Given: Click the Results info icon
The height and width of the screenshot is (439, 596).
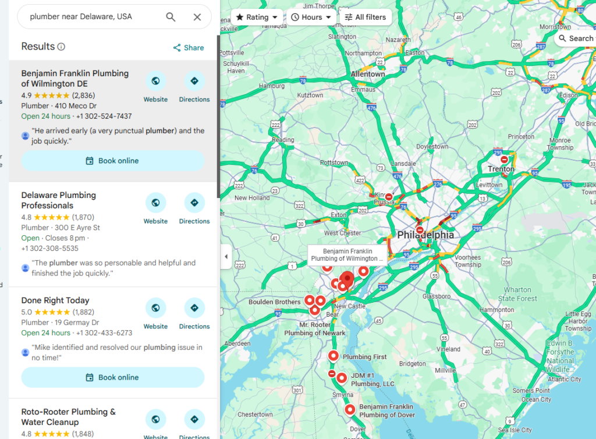Looking at the screenshot, I should tap(61, 47).
